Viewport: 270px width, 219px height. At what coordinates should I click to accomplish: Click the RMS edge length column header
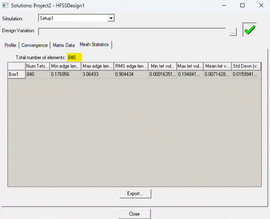[131, 66]
